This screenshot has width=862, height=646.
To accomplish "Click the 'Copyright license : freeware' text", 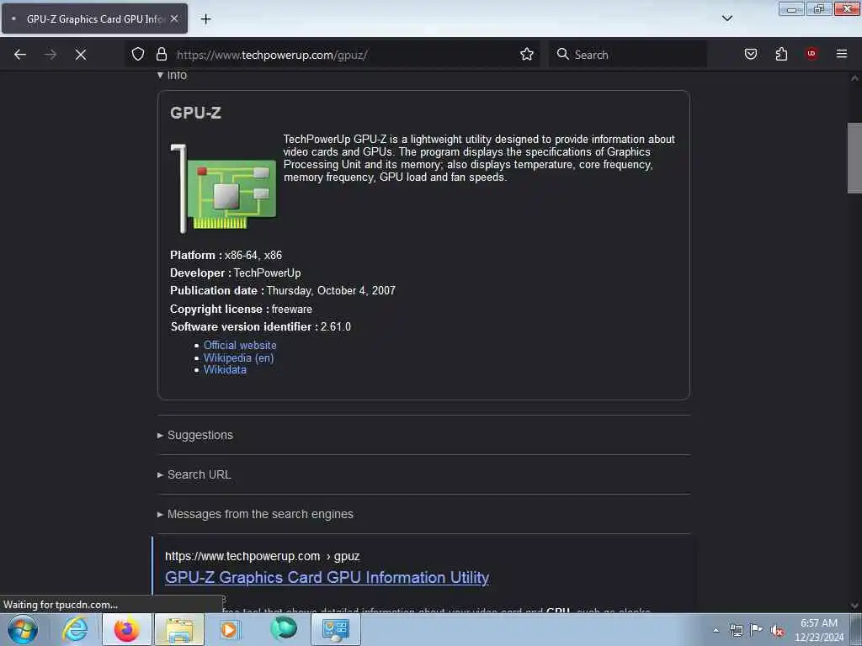I will point(241,309).
